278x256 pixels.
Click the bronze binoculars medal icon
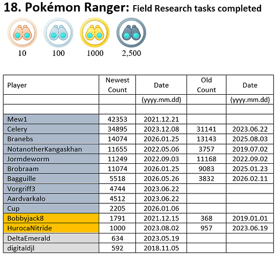[x=22, y=33]
